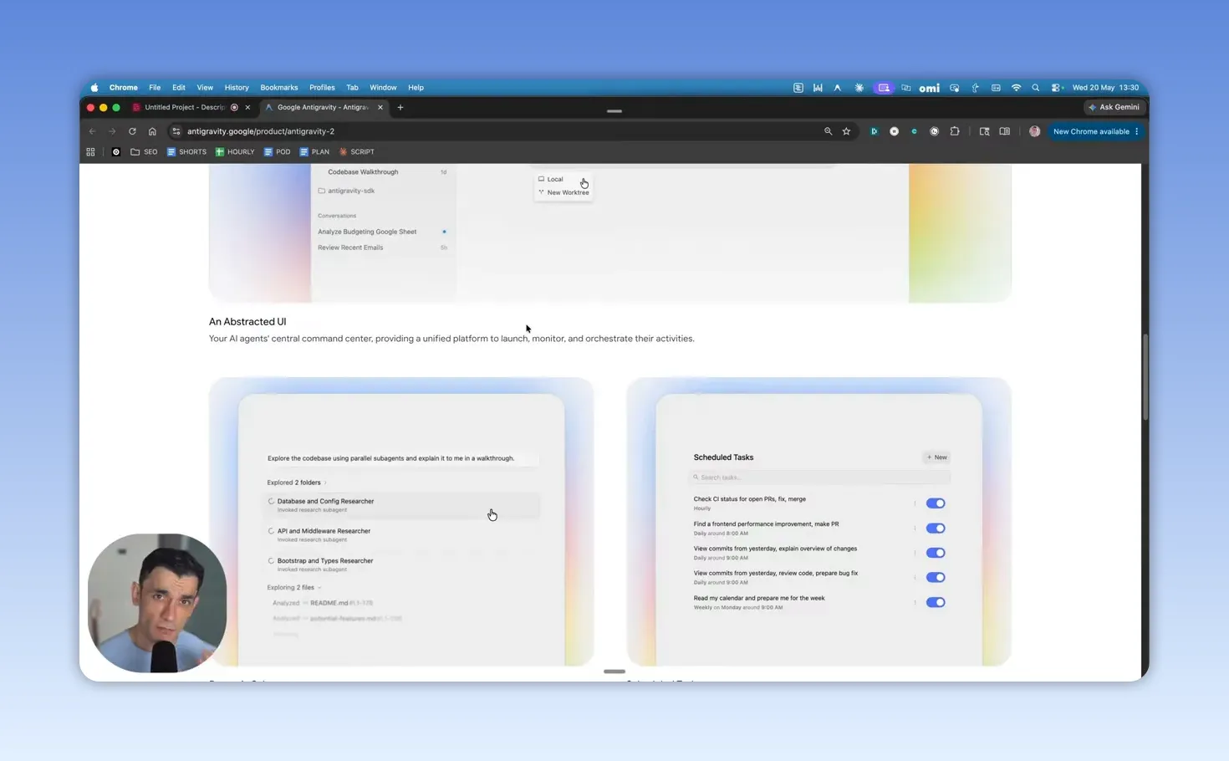
Task: Open the Chrome reading mode book icon
Action: pos(1005,131)
